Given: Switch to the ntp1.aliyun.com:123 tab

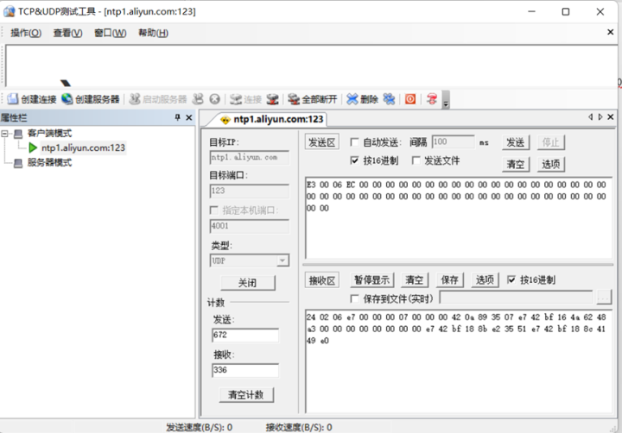Looking at the screenshot, I should click(x=272, y=119).
